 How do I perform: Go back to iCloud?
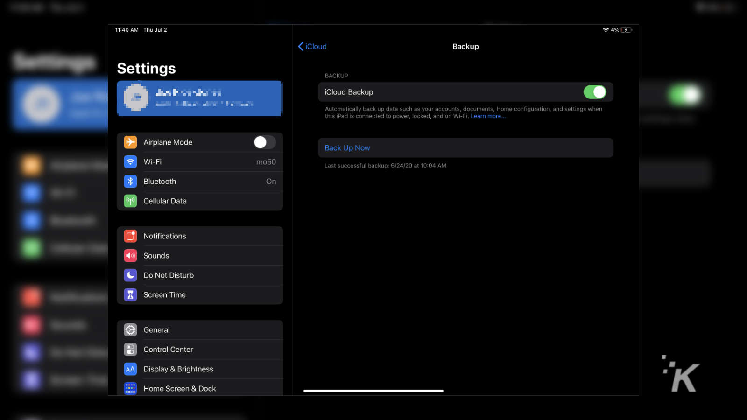click(x=312, y=46)
